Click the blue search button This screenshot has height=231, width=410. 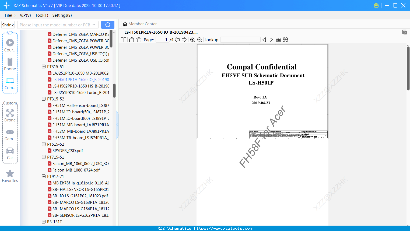(x=108, y=25)
